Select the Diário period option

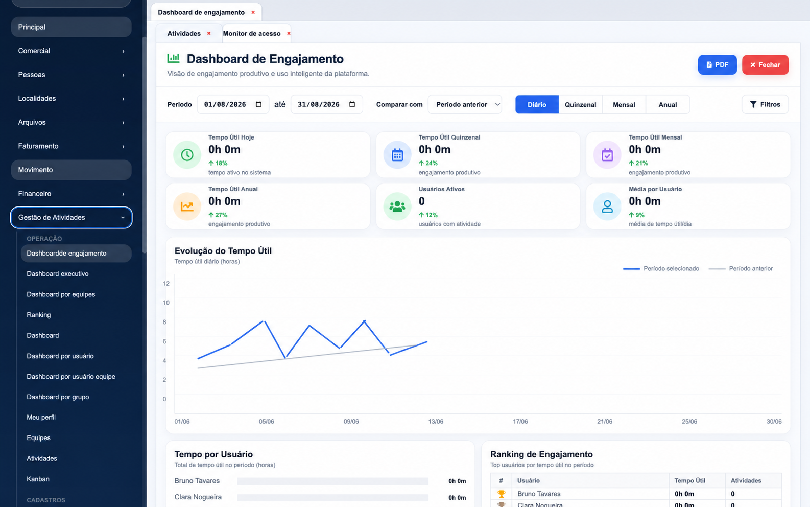click(537, 104)
